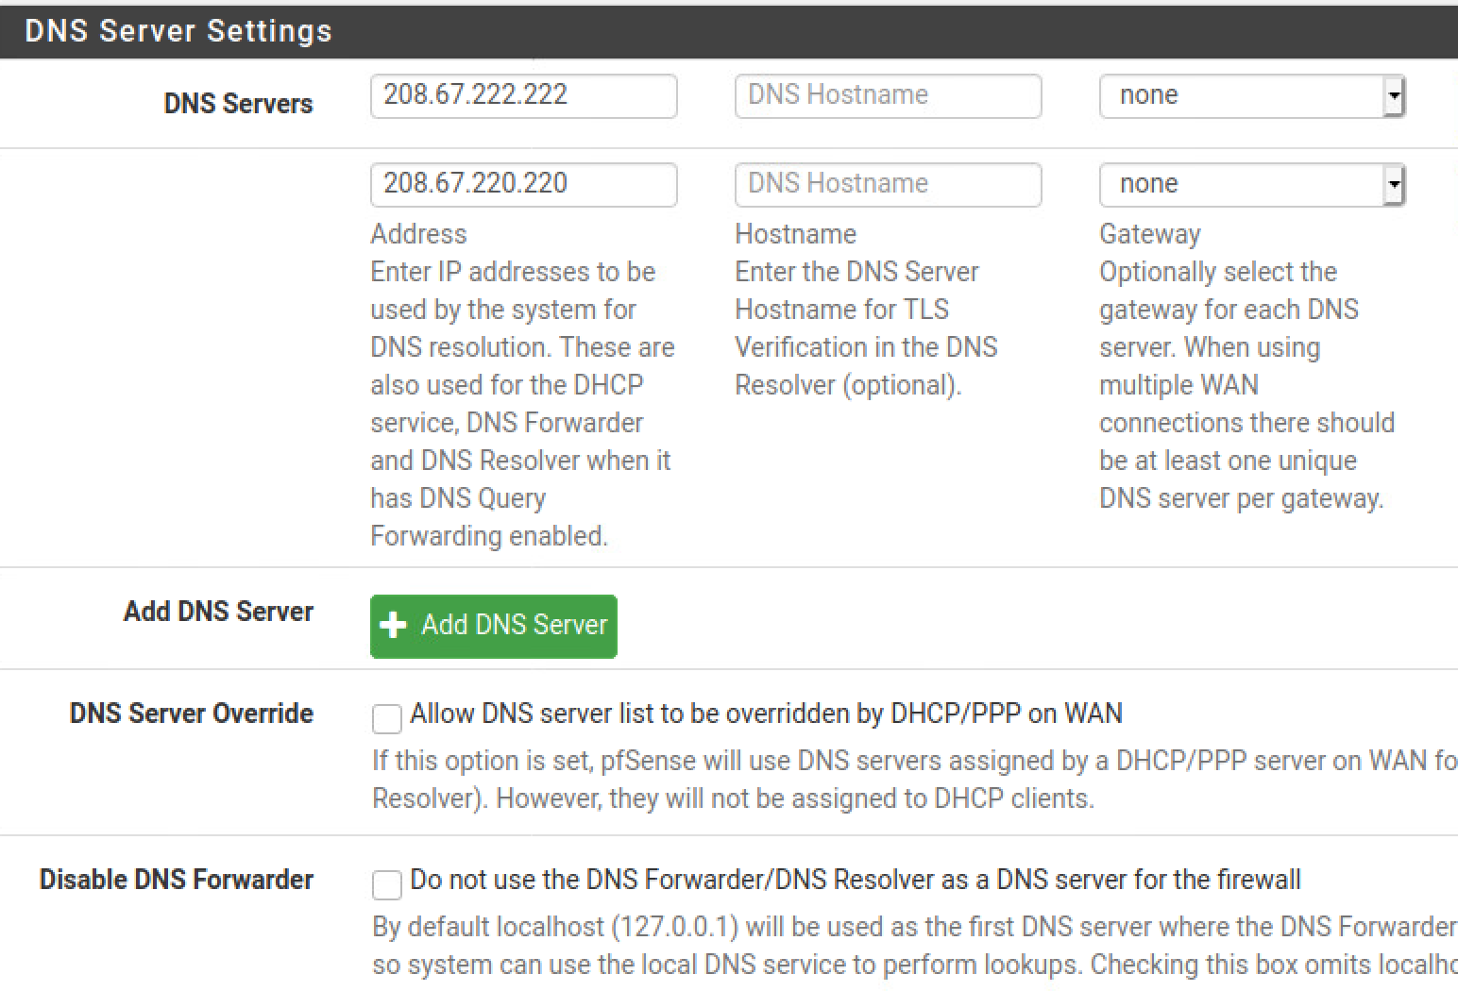Screen dimensions: 1458x991
Task: Click text 'Allow DNS server list to be overridden'
Action: click(632, 714)
